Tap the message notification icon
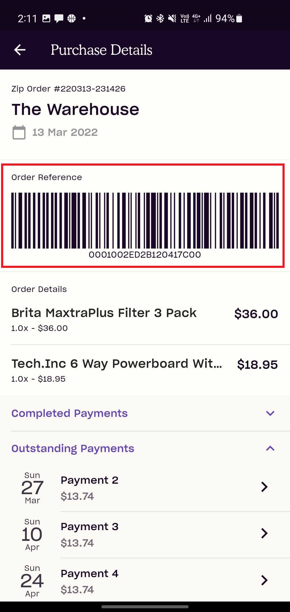 [59, 19]
